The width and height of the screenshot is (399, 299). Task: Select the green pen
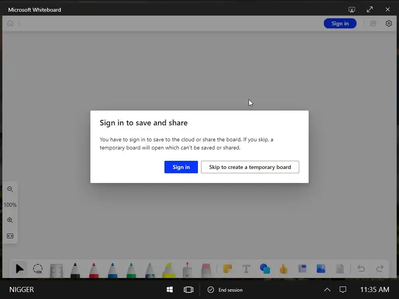coord(131,270)
